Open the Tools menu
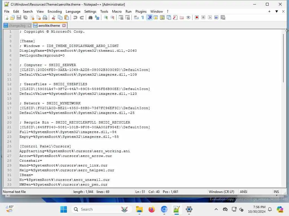The image size is (289, 216). (x=104, y=11)
